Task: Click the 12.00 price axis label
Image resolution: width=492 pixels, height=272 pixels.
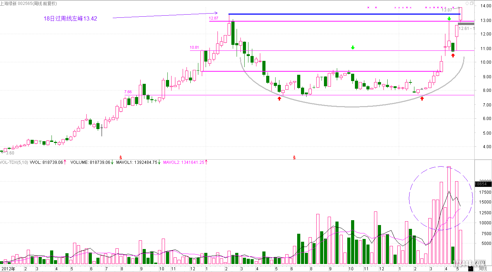Action: click(485, 34)
